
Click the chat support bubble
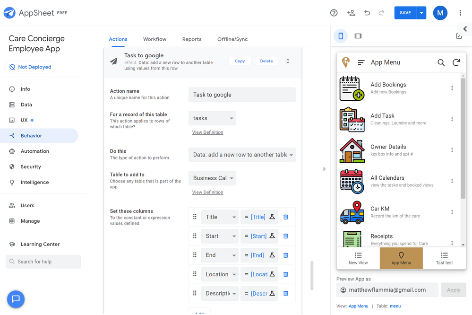16,299
